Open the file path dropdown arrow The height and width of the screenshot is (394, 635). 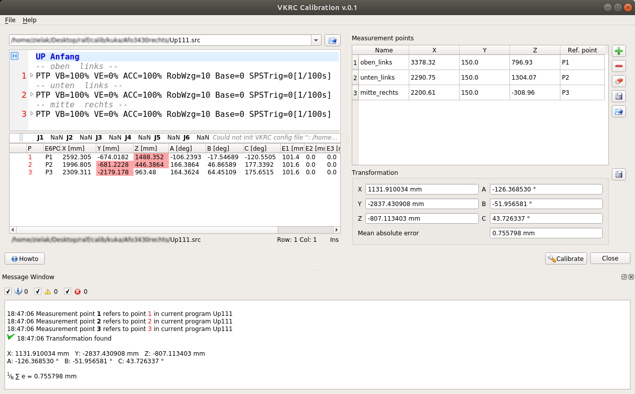click(x=316, y=40)
